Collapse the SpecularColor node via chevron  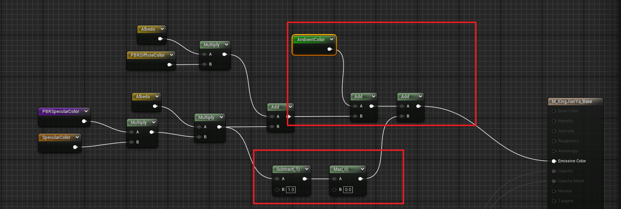coord(77,137)
